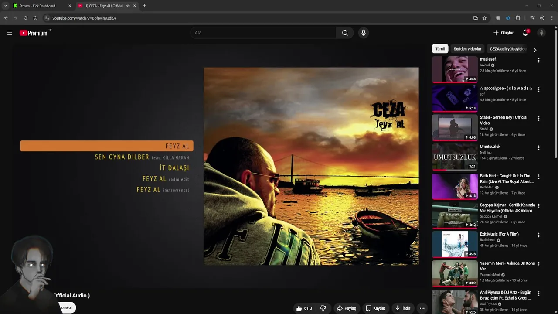Open the account avatar menu
558x314 pixels.
(541, 33)
